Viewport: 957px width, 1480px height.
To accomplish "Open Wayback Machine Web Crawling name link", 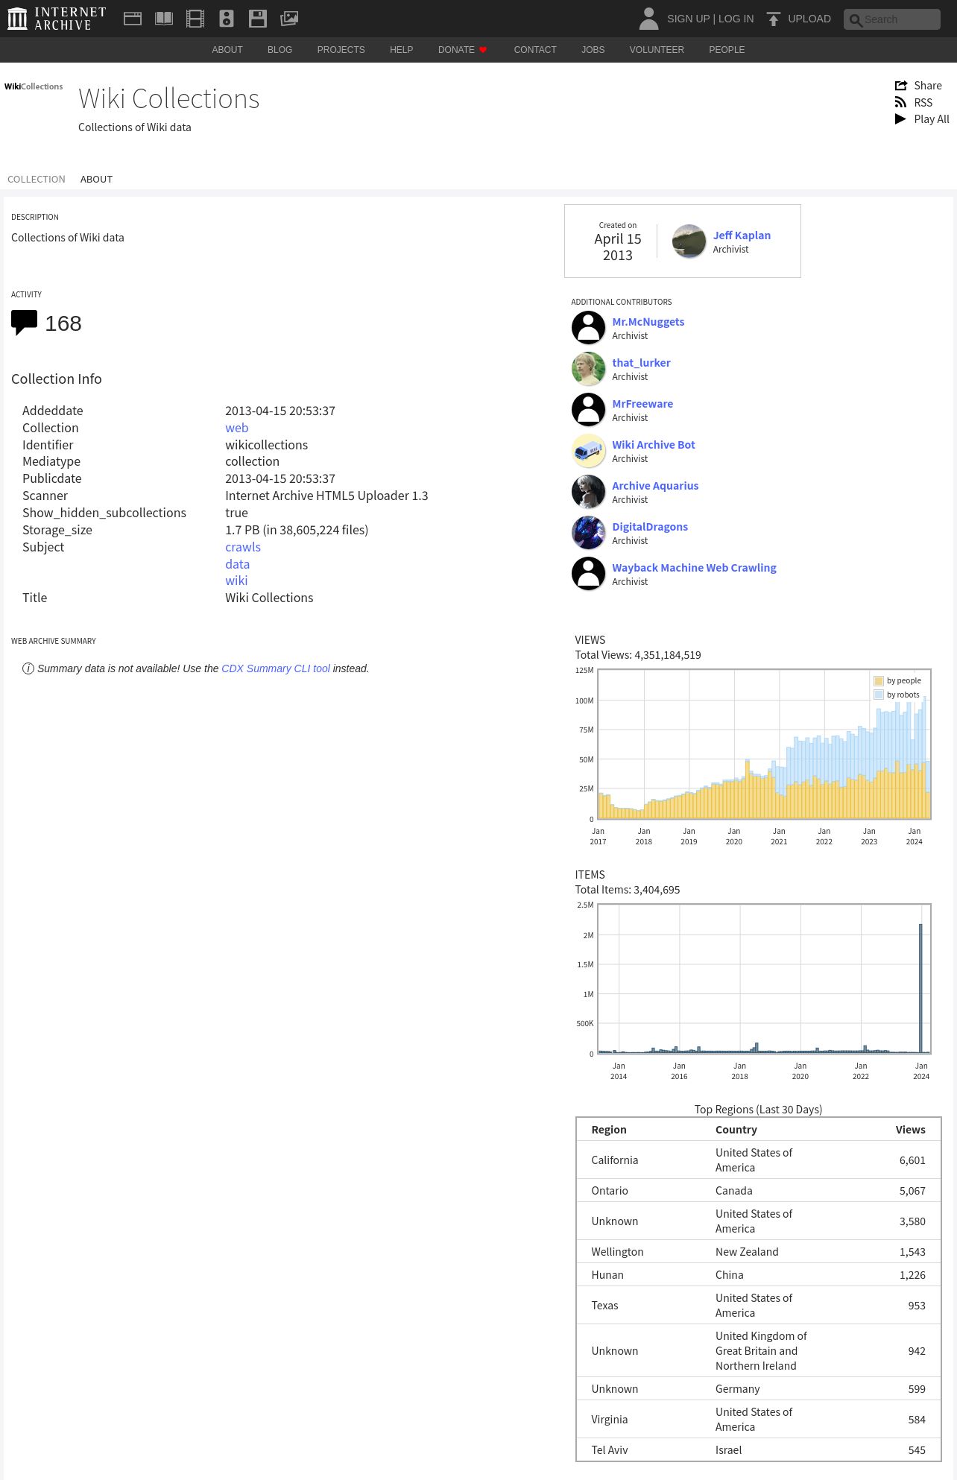I will pyautogui.click(x=694, y=568).
